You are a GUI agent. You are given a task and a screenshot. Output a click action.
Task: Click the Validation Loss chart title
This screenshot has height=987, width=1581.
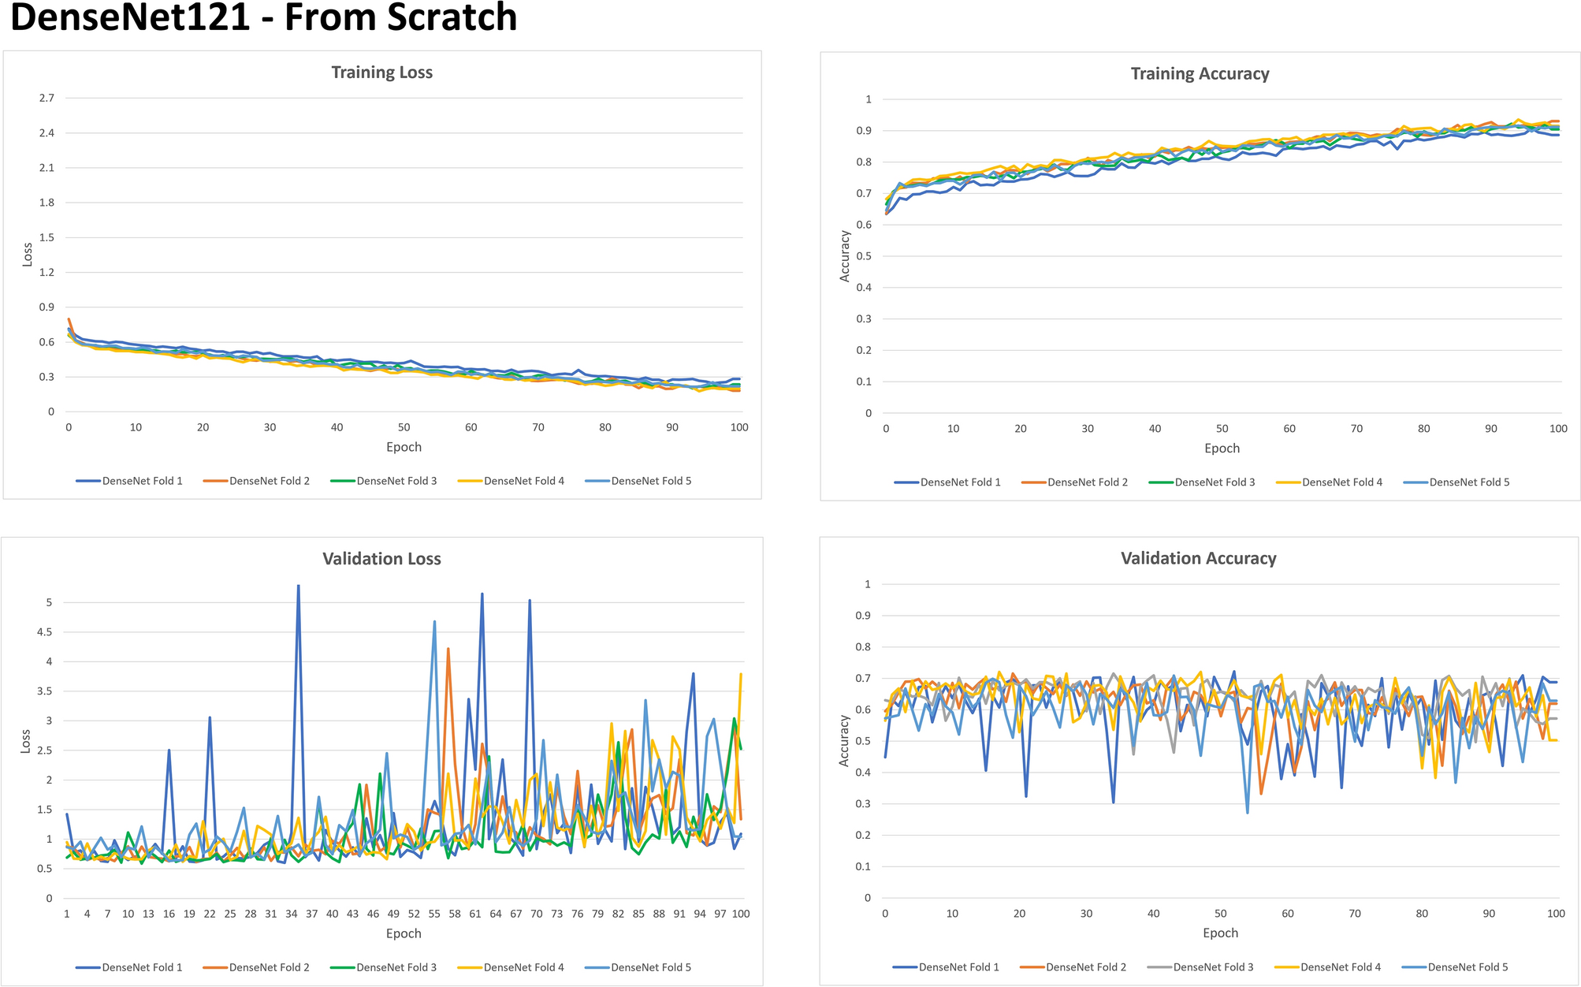[x=381, y=559]
